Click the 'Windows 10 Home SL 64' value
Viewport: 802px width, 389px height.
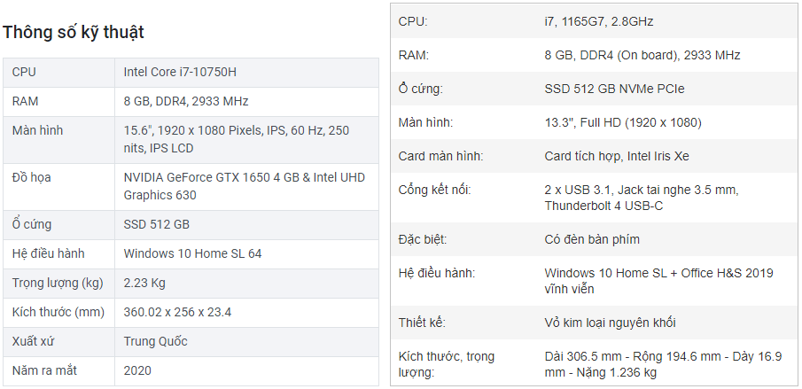[x=192, y=253]
